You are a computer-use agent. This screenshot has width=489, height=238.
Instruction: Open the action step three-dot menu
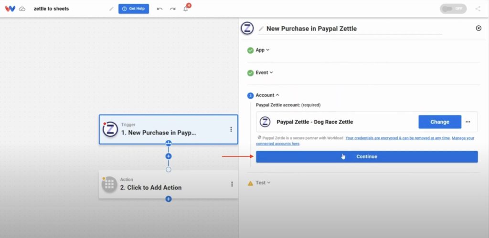(232, 184)
